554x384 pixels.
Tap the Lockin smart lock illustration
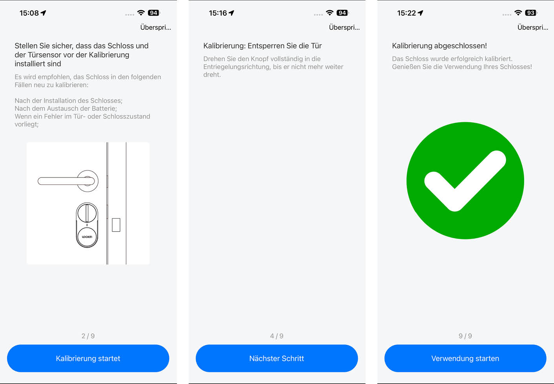click(87, 225)
